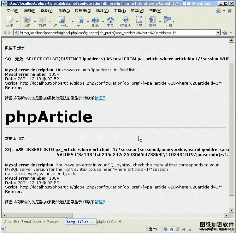Click the small document icon in status bar right

(190, 230)
